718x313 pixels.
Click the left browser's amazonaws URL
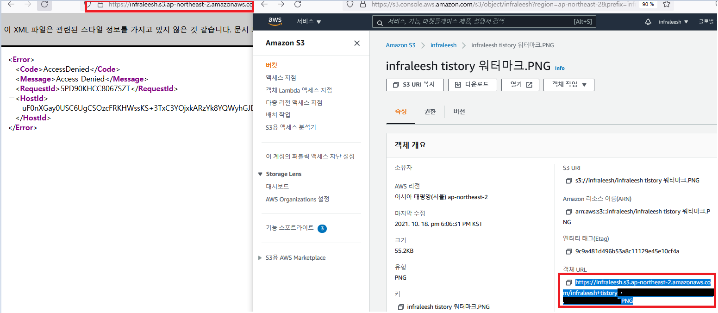tap(181, 5)
